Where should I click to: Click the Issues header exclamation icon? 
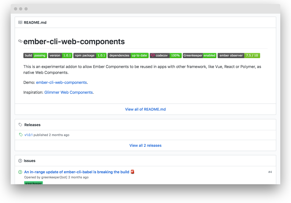coord(20,161)
